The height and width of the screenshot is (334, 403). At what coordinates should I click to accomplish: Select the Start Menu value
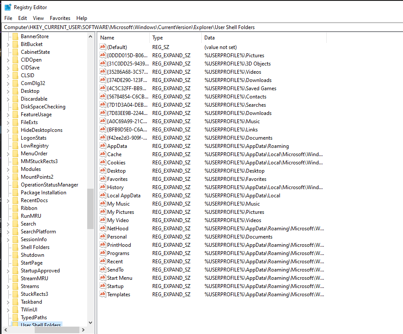[x=120, y=278]
